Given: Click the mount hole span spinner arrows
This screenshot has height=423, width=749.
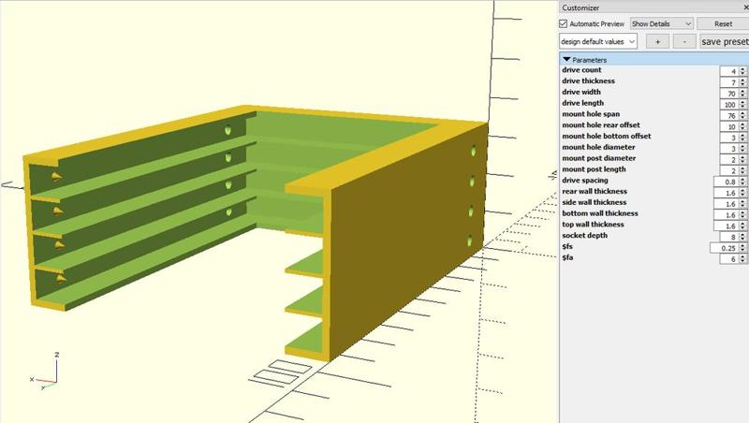Looking at the screenshot, I should [x=742, y=115].
